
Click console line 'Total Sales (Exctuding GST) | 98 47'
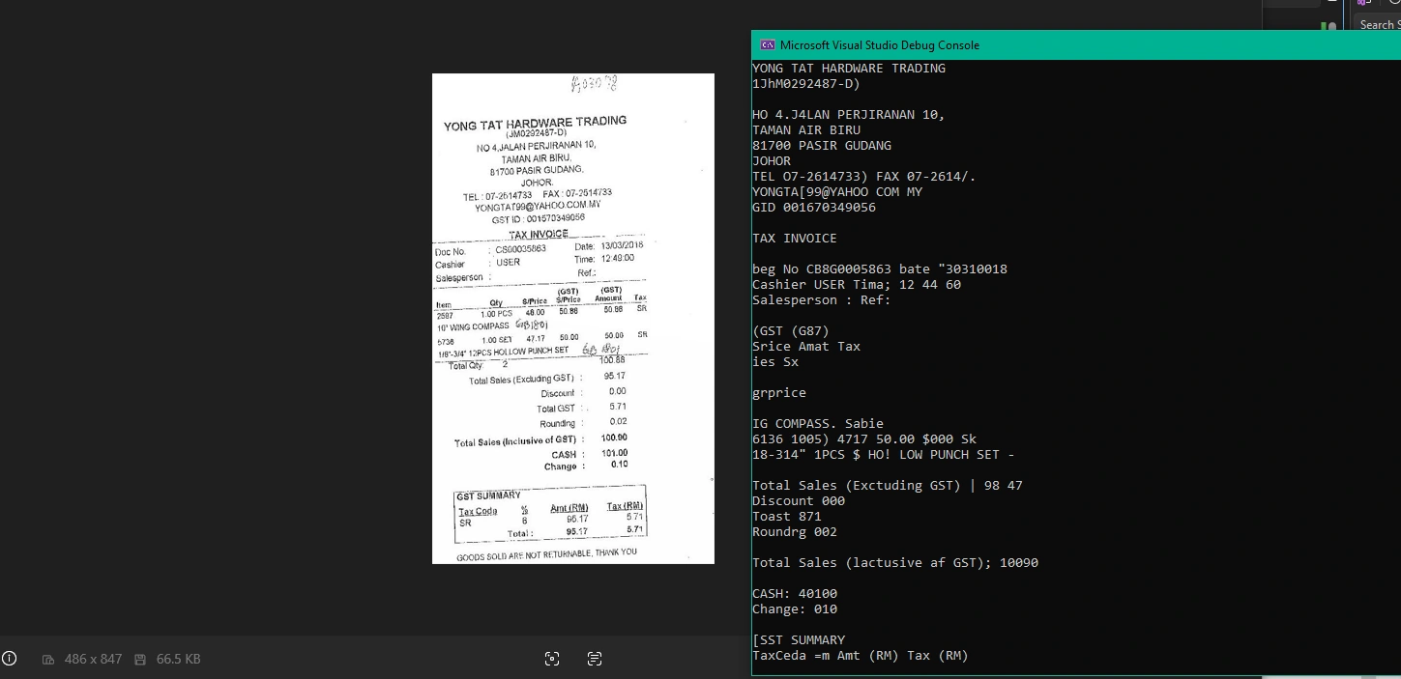click(x=888, y=486)
